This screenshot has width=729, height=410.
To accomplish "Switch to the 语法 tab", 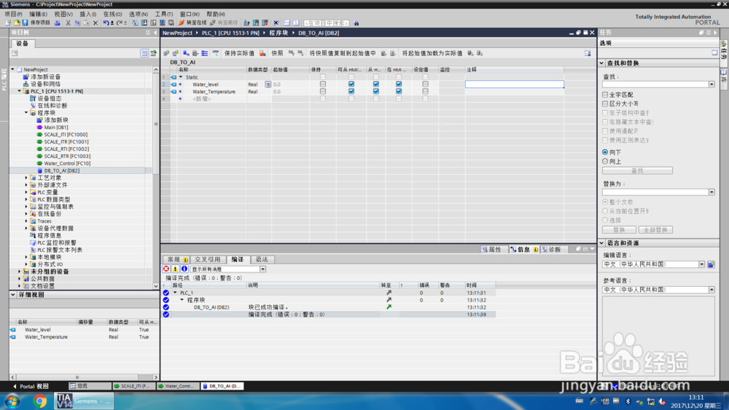I will pyautogui.click(x=262, y=259).
